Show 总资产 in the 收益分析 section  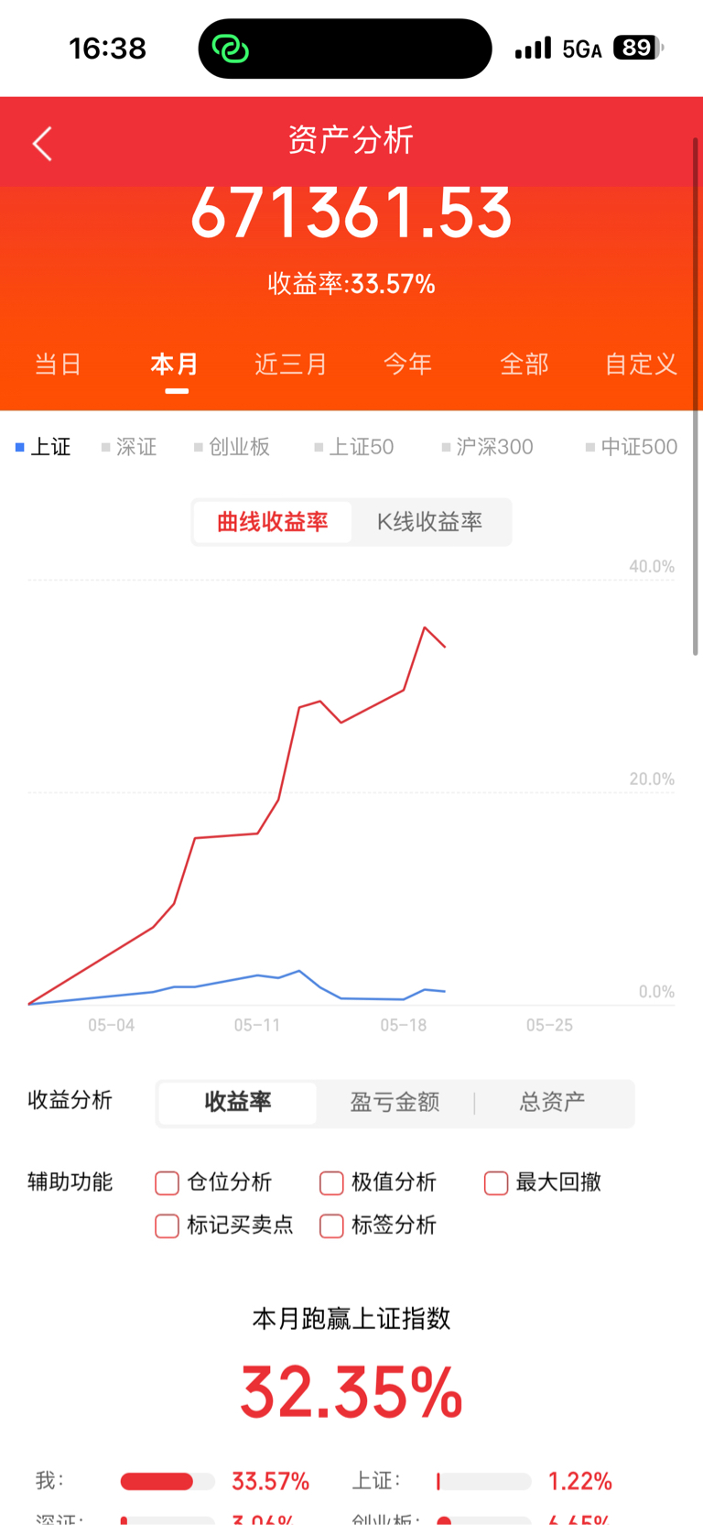(x=552, y=1102)
